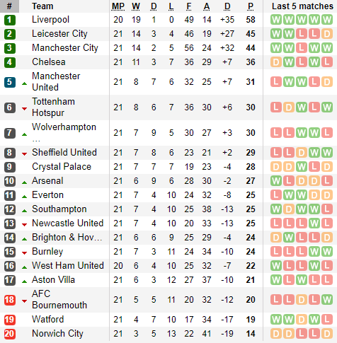Click Liverpool's rank 1 green badge
This screenshot has width=337, height=343.
[10, 20]
